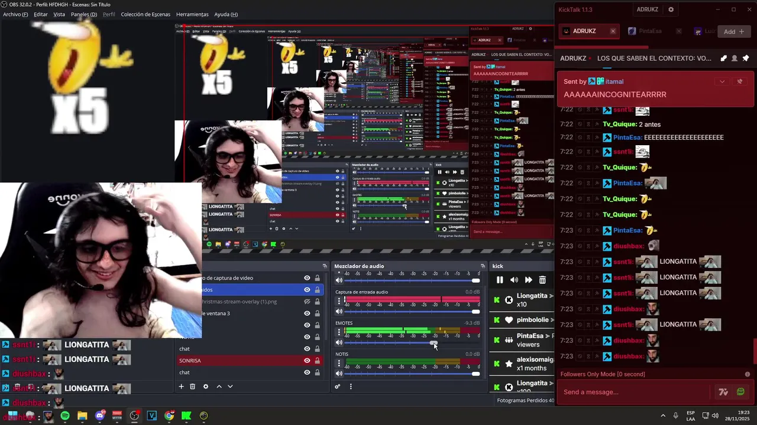Hide the ventana 3 source

[307, 313]
